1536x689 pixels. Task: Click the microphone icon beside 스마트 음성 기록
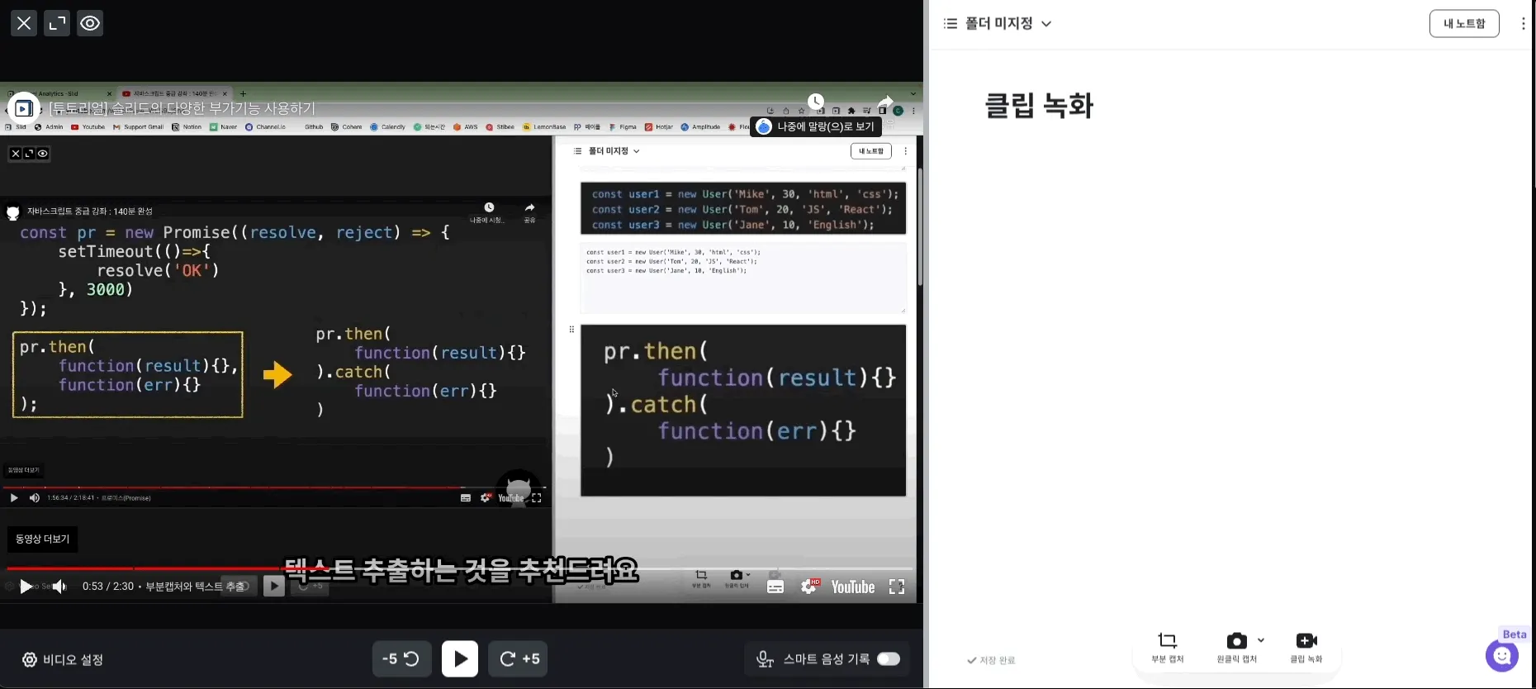pos(765,659)
